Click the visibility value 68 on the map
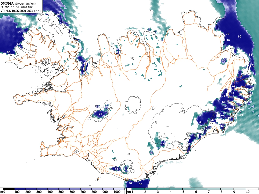This screenshot has height=194, width=259. (x=224, y=102)
